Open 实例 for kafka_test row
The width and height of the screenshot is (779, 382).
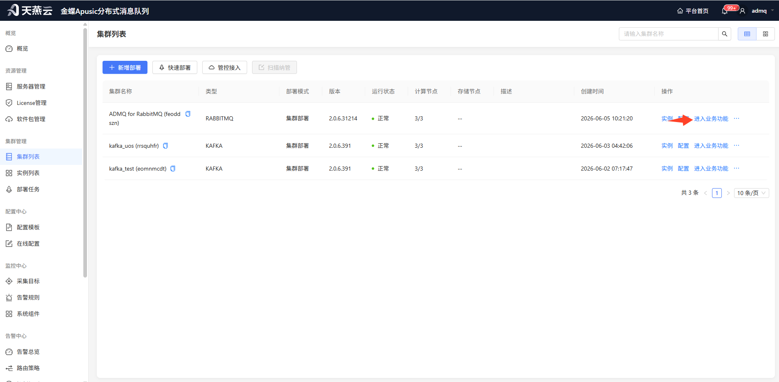coord(667,169)
